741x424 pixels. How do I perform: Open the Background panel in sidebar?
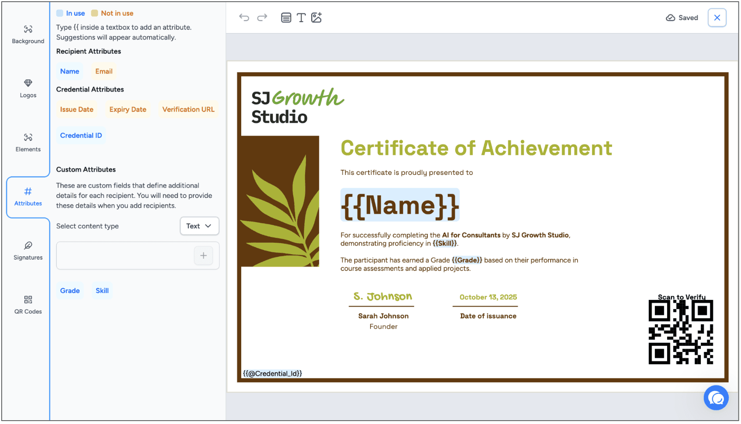[x=28, y=35]
